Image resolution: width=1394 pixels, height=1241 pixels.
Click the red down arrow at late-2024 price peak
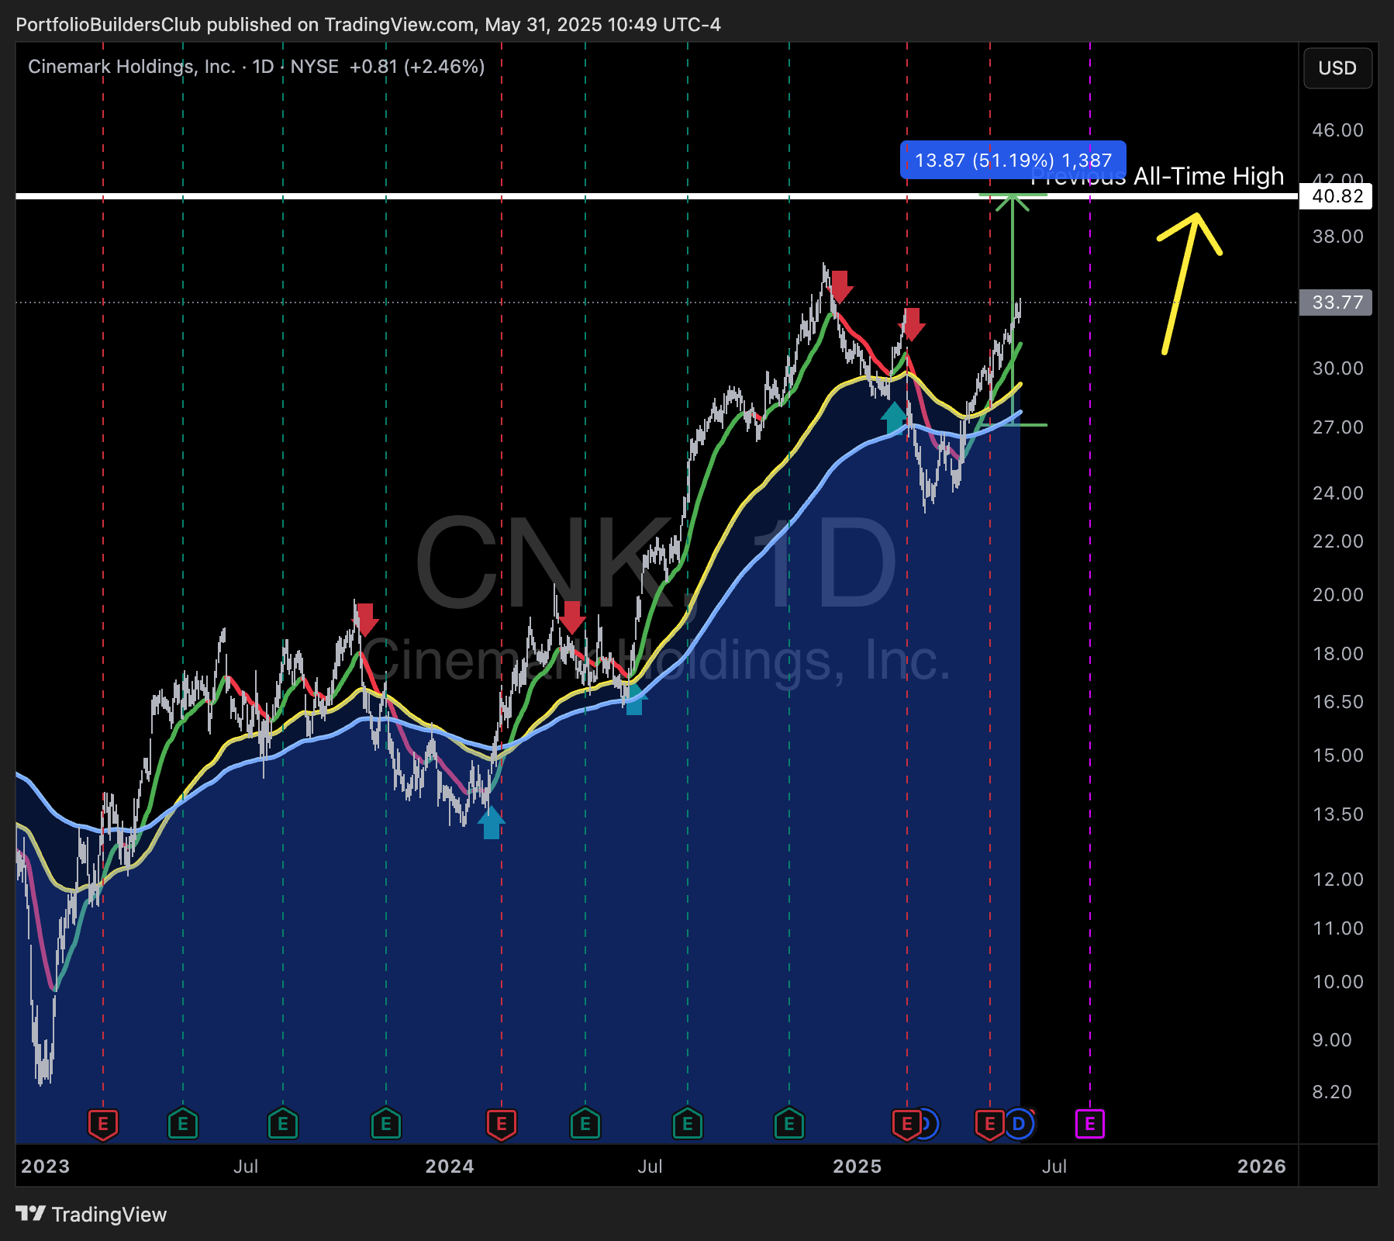(840, 287)
